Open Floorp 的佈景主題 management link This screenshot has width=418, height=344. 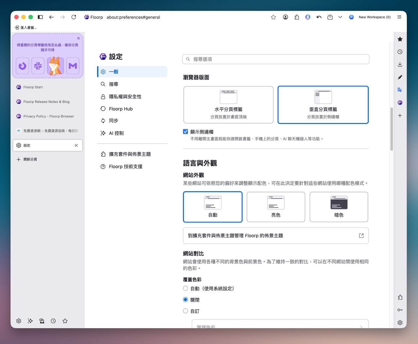pyautogui.click(x=276, y=235)
